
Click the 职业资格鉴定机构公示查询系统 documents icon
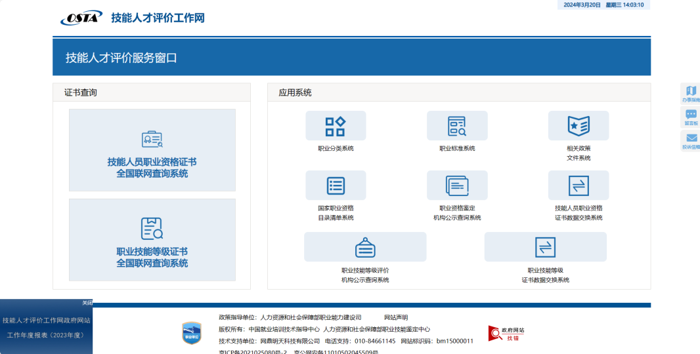pos(457,186)
